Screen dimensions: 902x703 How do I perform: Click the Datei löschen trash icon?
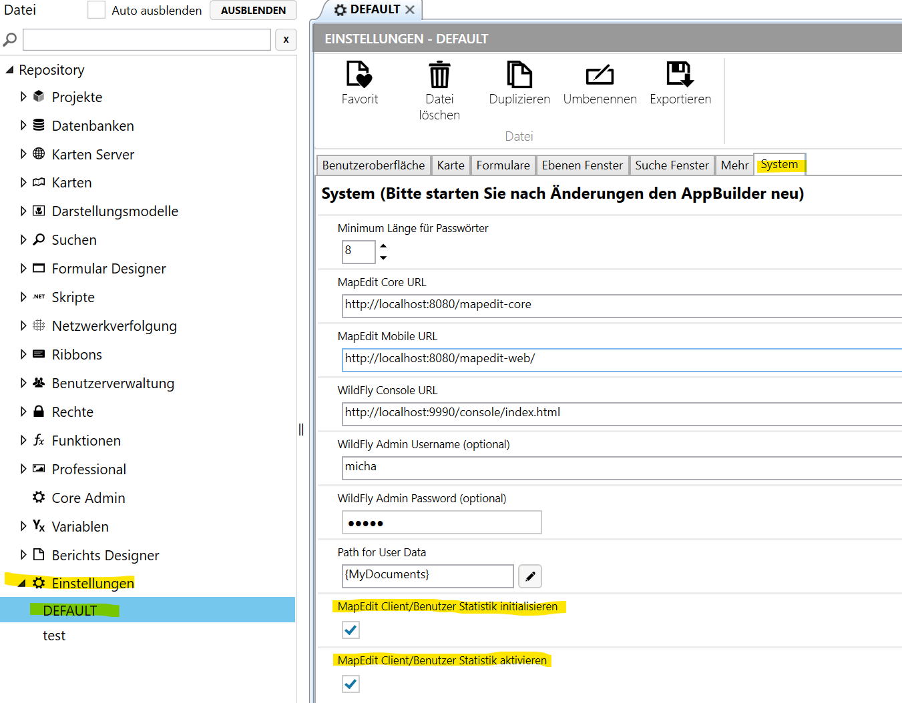coord(439,74)
